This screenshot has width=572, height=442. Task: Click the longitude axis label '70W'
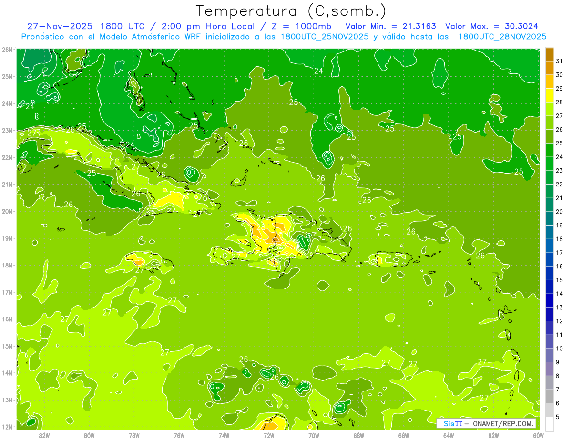tap(314, 435)
